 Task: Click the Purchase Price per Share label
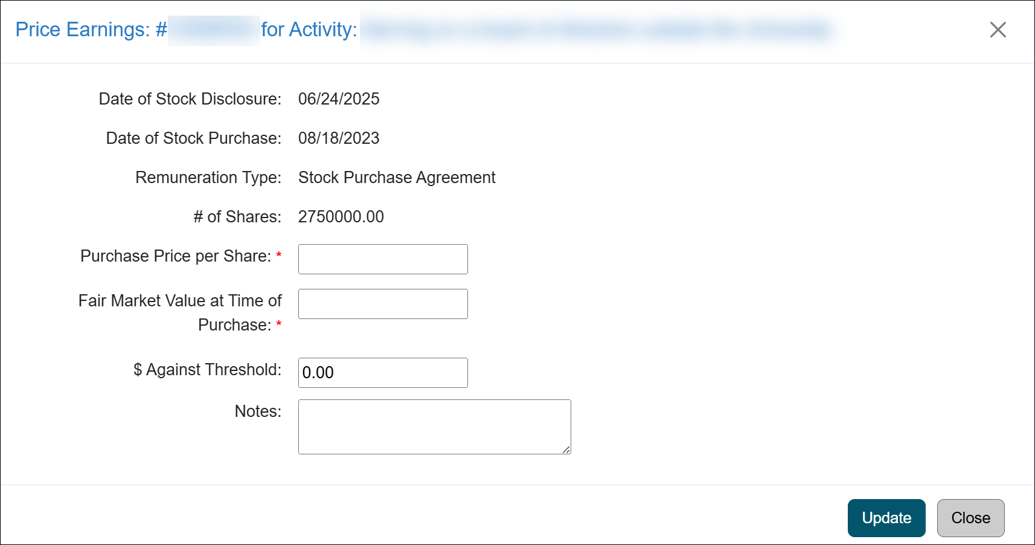[175, 256]
